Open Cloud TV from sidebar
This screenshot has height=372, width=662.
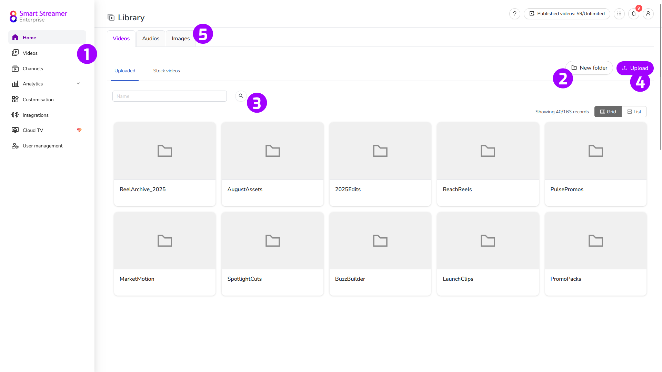pyautogui.click(x=33, y=130)
